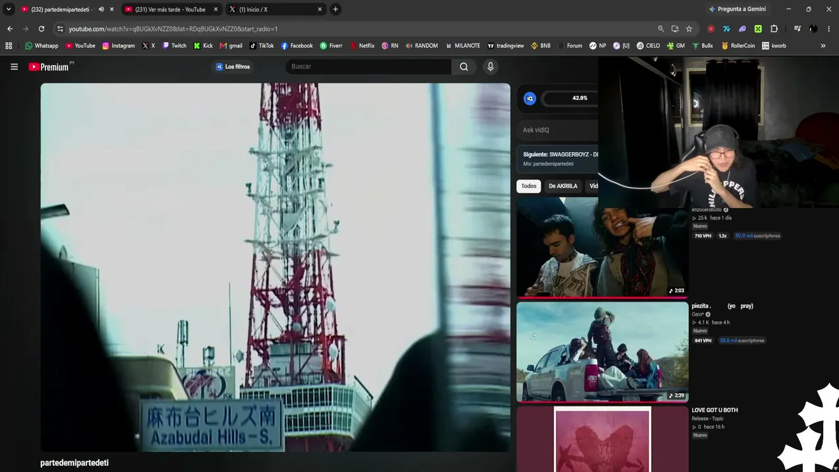This screenshot has height=472, width=839.
Task: Click the '941 VPH' stat badge
Action: (703, 341)
